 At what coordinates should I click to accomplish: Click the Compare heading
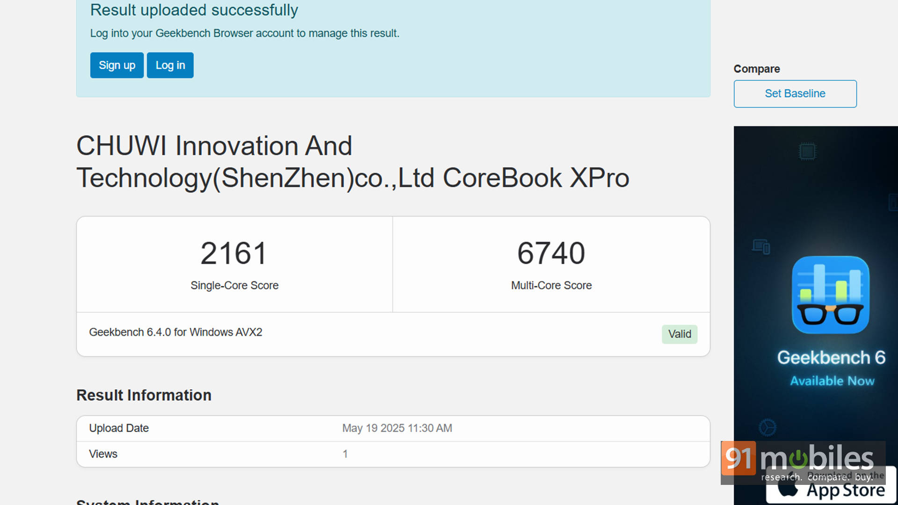tap(757, 69)
